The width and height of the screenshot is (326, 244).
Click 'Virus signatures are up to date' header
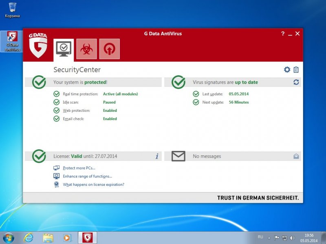[x=225, y=82]
